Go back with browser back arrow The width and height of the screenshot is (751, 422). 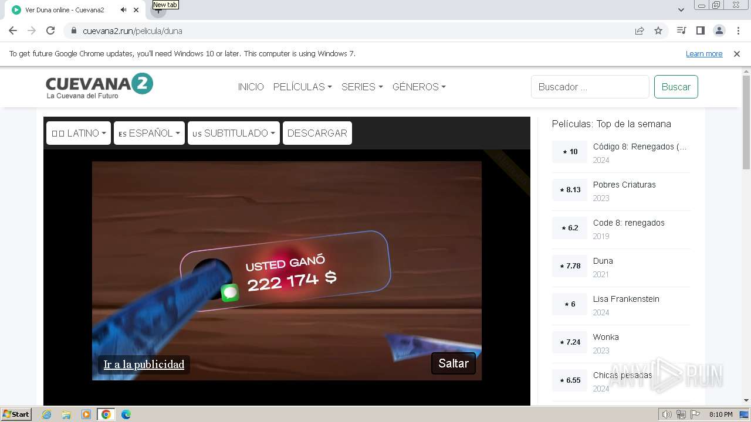tap(13, 30)
